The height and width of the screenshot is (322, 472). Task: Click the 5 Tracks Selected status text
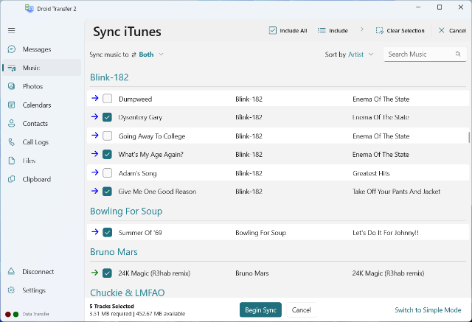(111, 306)
